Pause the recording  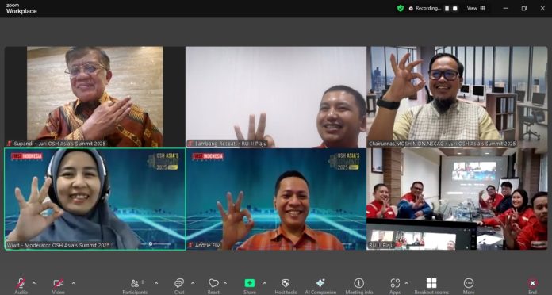447,9
